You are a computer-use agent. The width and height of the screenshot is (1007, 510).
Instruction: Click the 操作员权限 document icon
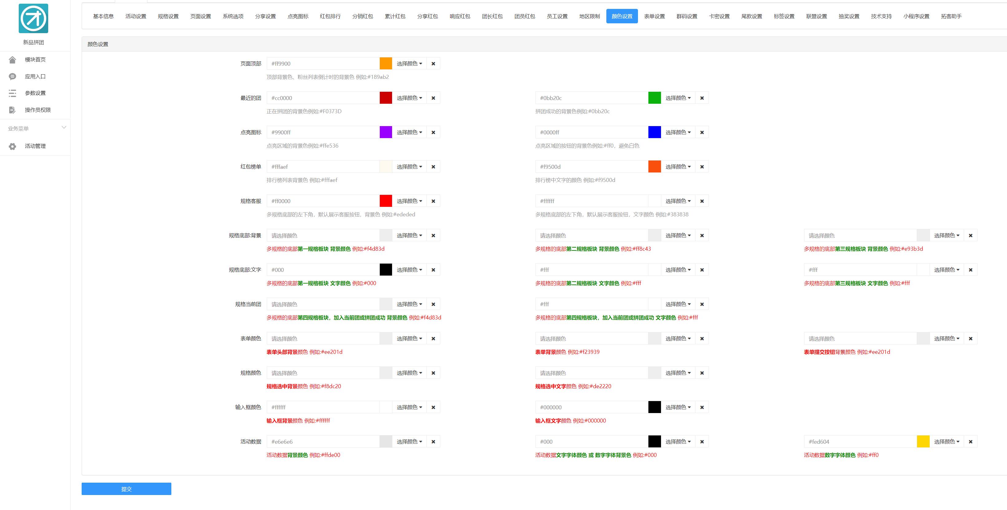(x=13, y=110)
